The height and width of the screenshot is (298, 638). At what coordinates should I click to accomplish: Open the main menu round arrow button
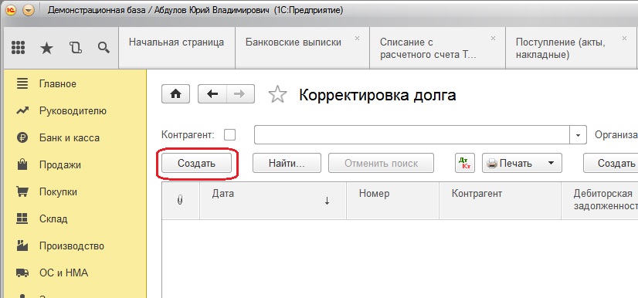29,11
